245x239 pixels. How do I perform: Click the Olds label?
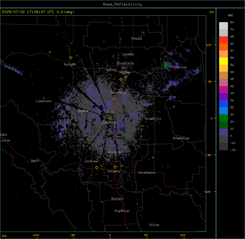point(110,112)
